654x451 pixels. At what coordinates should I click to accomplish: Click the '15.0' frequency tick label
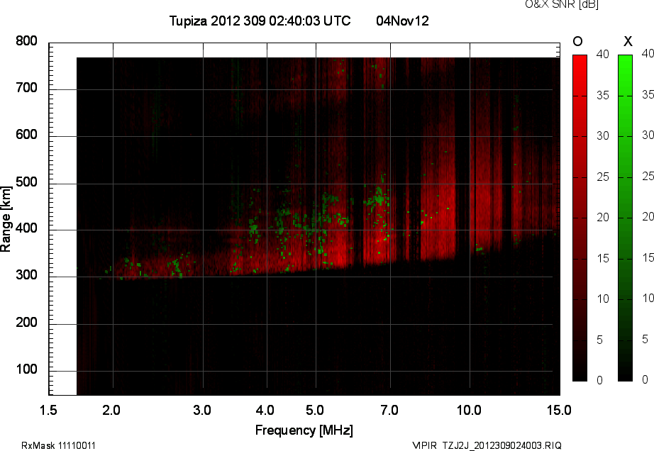click(560, 411)
